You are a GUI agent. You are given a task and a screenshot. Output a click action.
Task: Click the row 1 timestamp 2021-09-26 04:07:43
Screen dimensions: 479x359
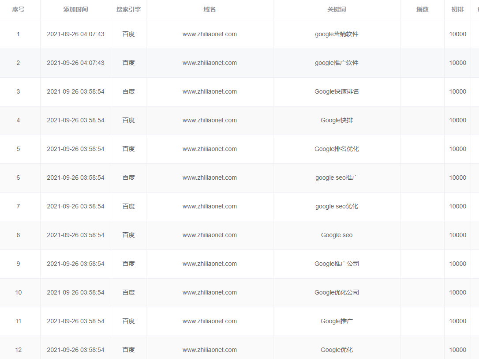75,34
